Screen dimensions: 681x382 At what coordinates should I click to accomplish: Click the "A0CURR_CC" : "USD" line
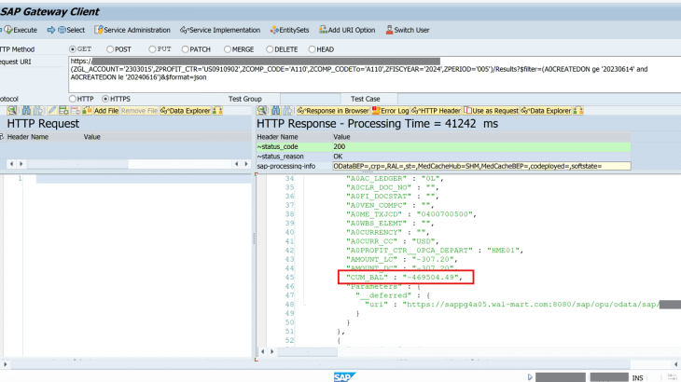tap(393, 241)
